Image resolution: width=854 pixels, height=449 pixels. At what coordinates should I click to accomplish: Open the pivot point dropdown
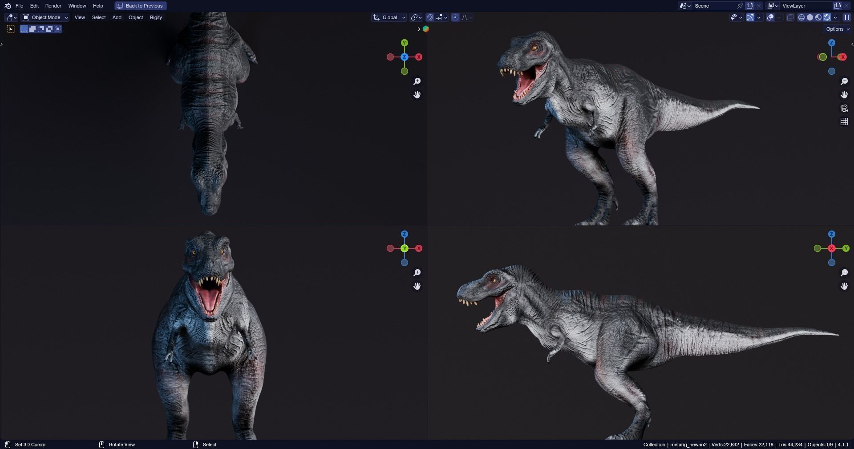416,17
